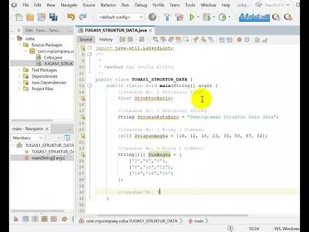
Task: Click the Shift Line Left icon
Action: click(x=221, y=39)
